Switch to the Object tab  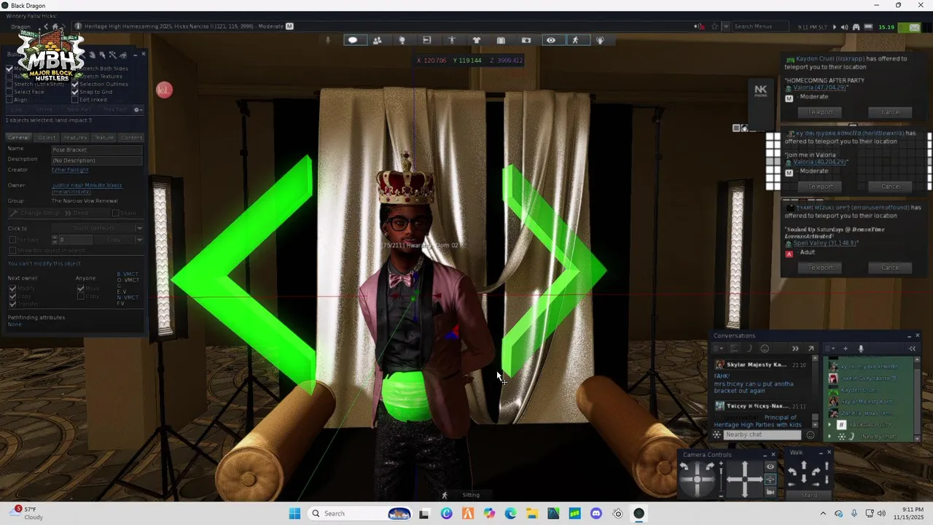tap(47, 138)
